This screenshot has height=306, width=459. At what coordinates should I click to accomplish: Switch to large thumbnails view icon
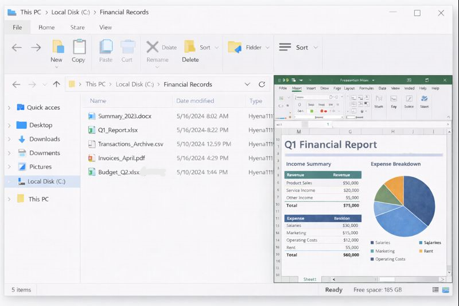coord(446,290)
